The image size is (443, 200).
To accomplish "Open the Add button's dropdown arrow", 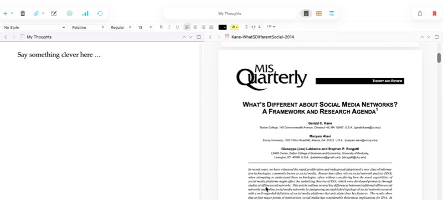I will [12, 13].
